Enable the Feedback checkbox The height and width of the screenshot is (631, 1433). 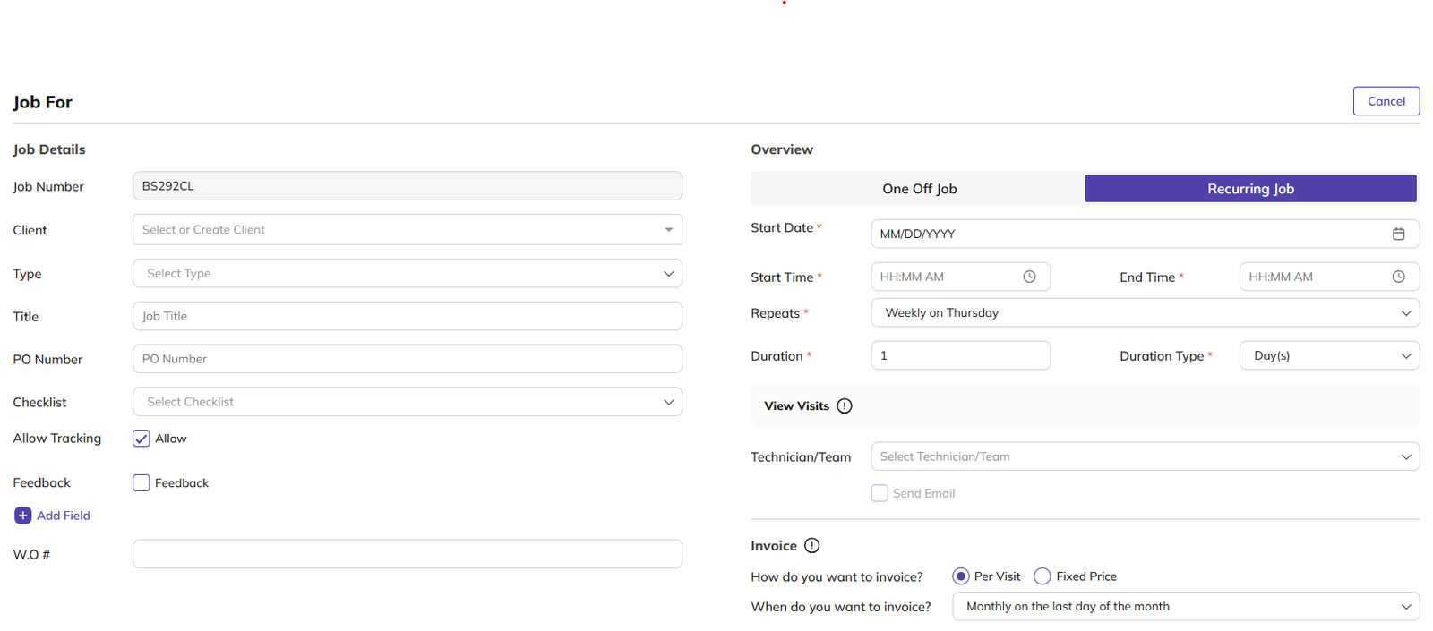point(142,482)
